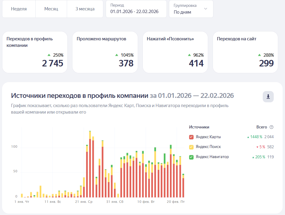Click the Яндекс Навигатор total 119
Viewport: 285px width, 215px height.
pyautogui.click(x=270, y=157)
